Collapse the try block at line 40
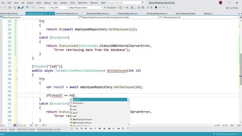The image size is (242, 136). click(x=17, y=79)
